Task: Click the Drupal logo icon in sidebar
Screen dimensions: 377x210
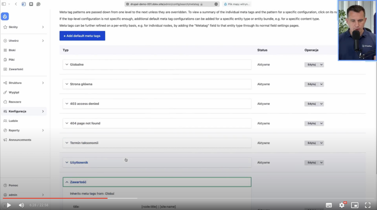Action: (x=5, y=16)
